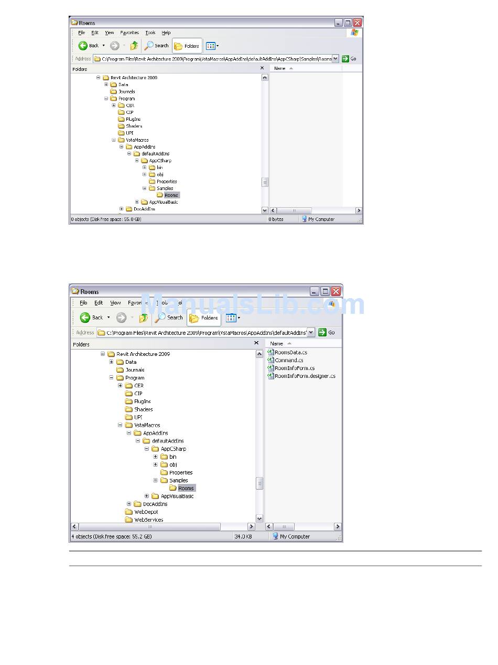Viewport: 498px width, 665px height.
Task: Toggle Folders pane in top window
Action: point(187,46)
